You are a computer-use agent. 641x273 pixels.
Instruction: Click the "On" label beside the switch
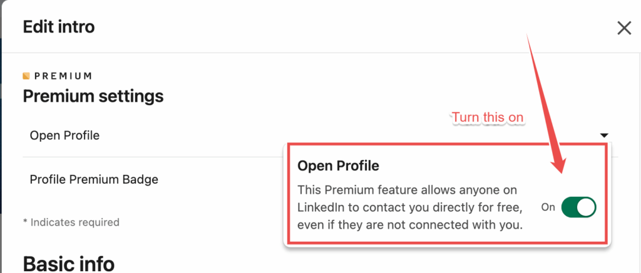click(x=548, y=207)
